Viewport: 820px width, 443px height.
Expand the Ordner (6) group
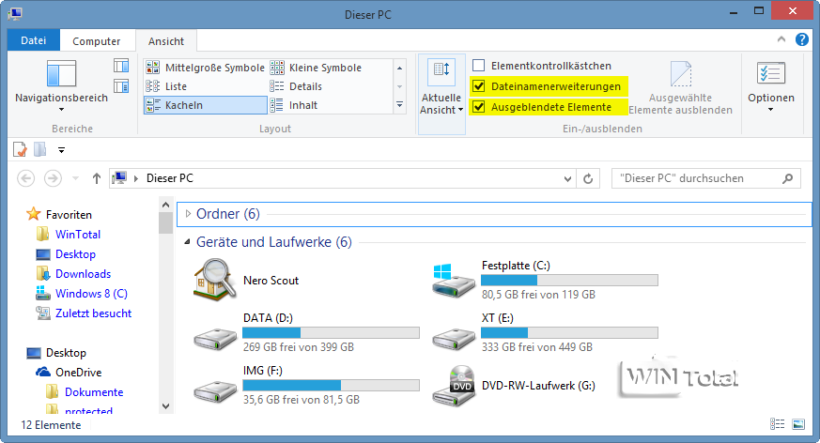pyautogui.click(x=188, y=214)
